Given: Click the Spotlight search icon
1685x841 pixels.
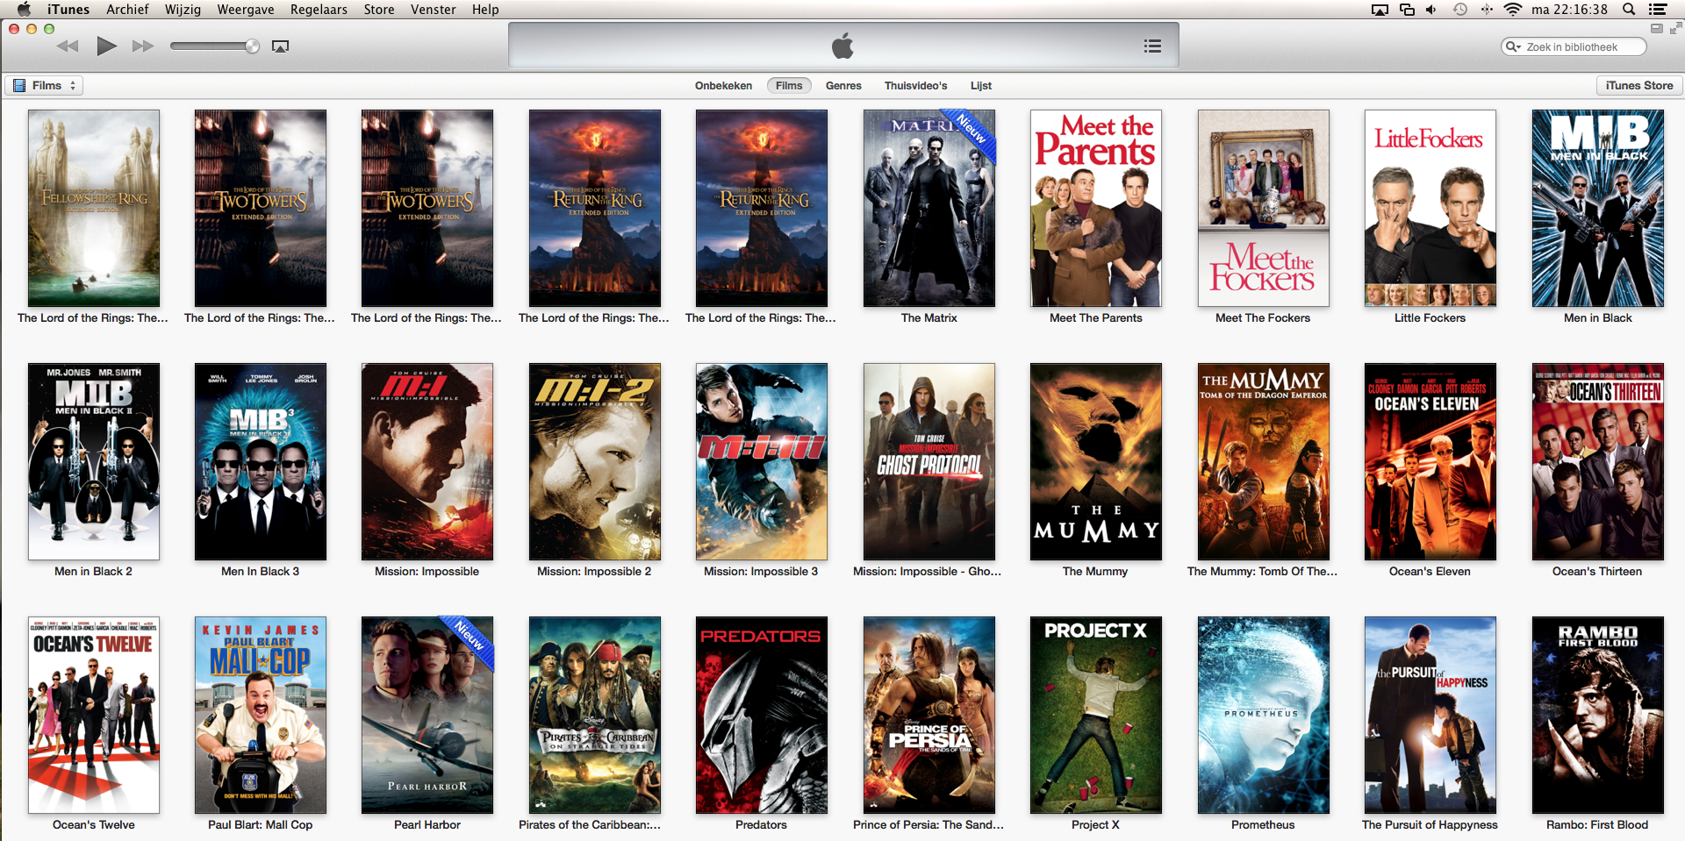Looking at the screenshot, I should click(x=1629, y=10).
